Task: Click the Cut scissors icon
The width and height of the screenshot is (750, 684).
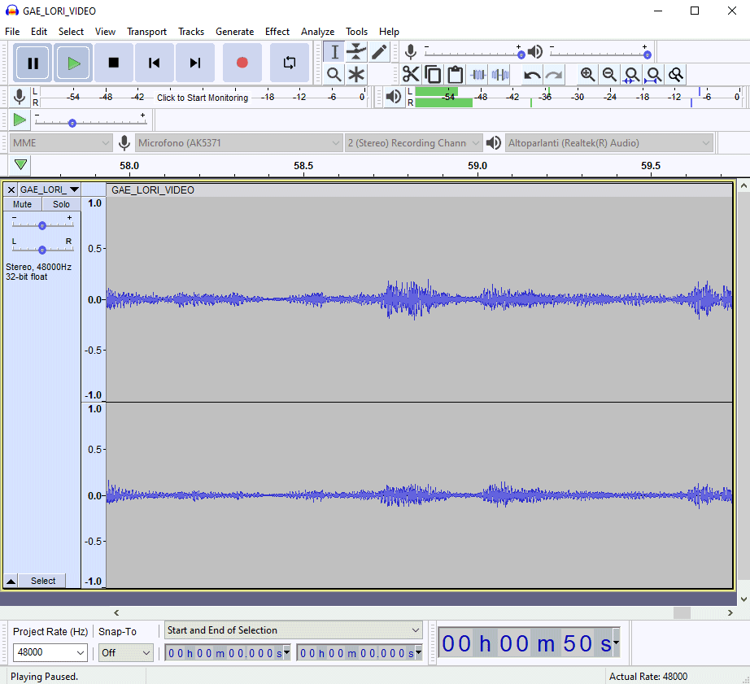Action: (411, 75)
